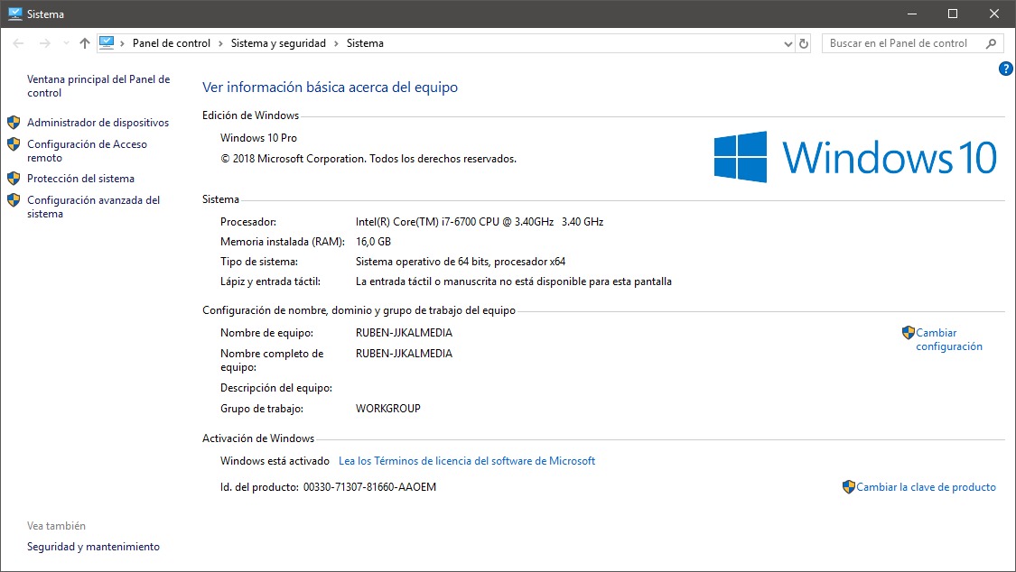Open Seguridad y mantenimiento link

[93, 547]
